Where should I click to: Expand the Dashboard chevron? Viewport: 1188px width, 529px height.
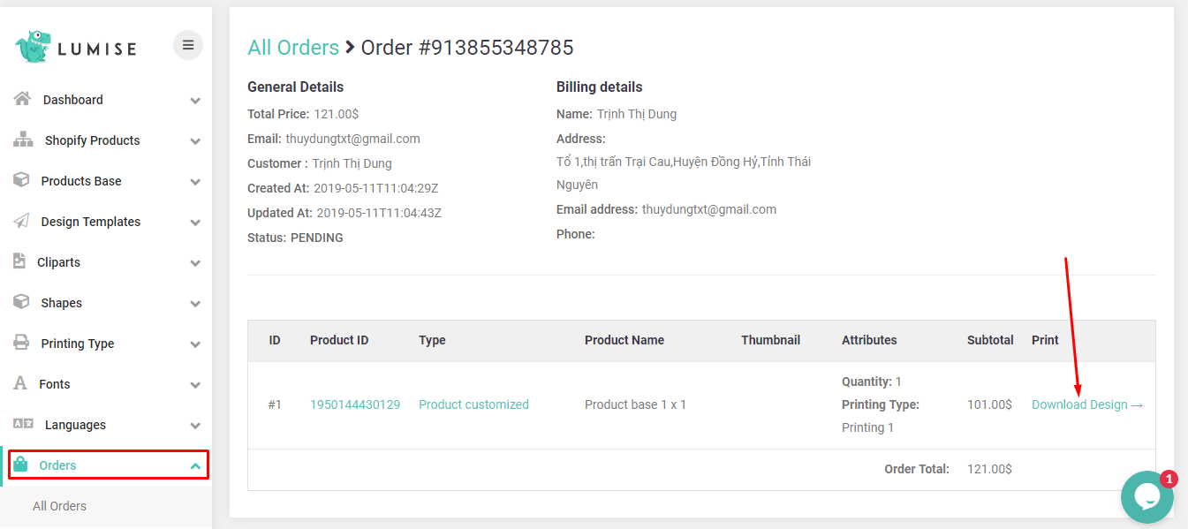click(195, 101)
